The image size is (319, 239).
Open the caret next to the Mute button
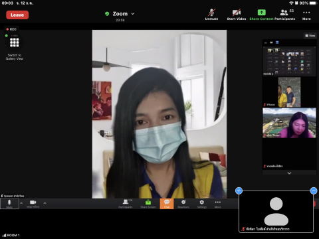[x=21, y=203]
